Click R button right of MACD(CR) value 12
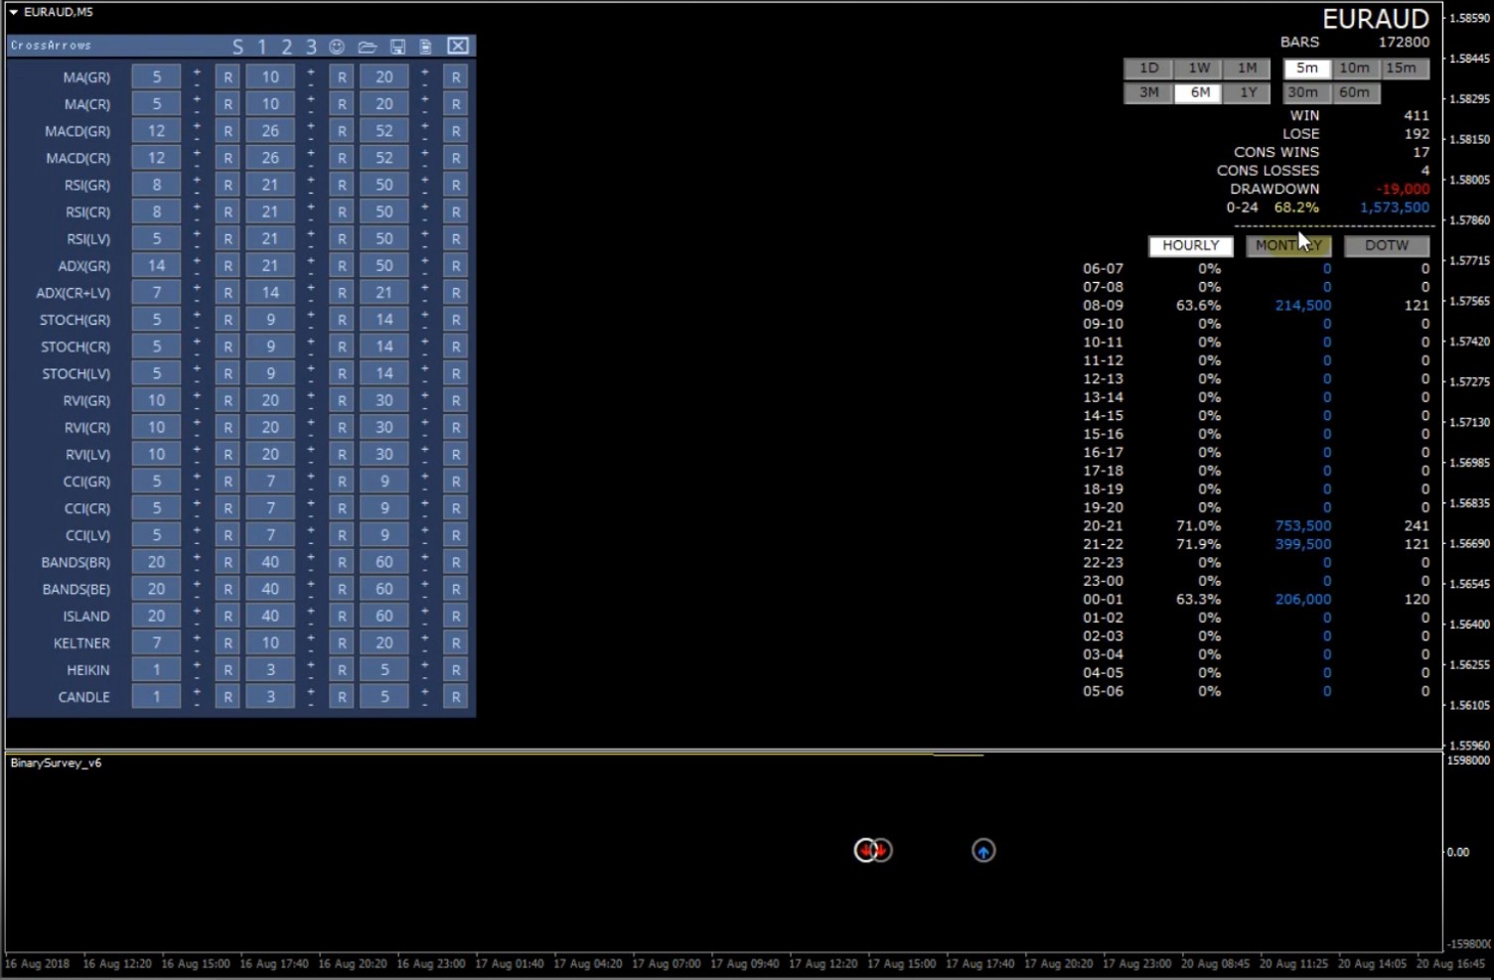Viewport: 1494px width, 980px height. tap(227, 158)
